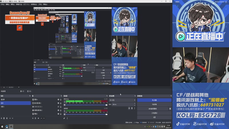
Task: Toggle the lock on 显示器采集 2 source
Action: pos(61,103)
